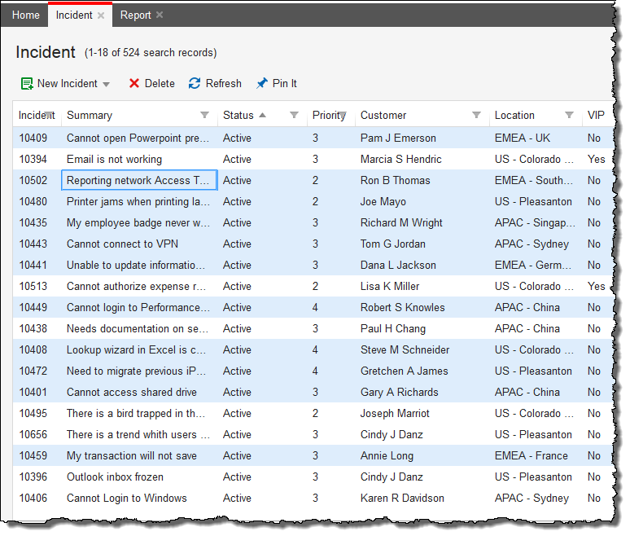Sort by the Customer column header
630x536 pixels.
pos(383,116)
